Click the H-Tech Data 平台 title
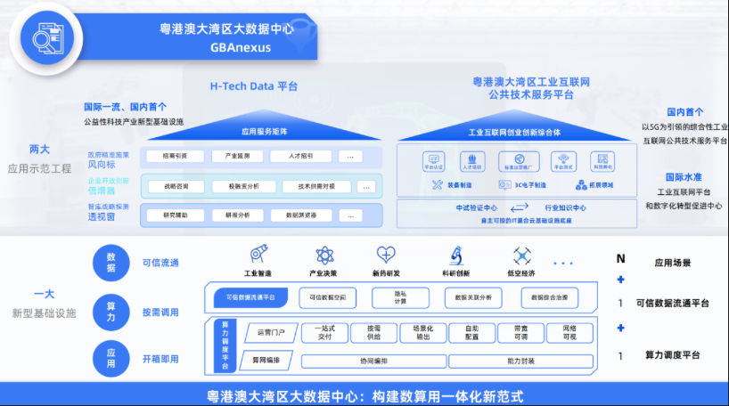 point(254,86)
